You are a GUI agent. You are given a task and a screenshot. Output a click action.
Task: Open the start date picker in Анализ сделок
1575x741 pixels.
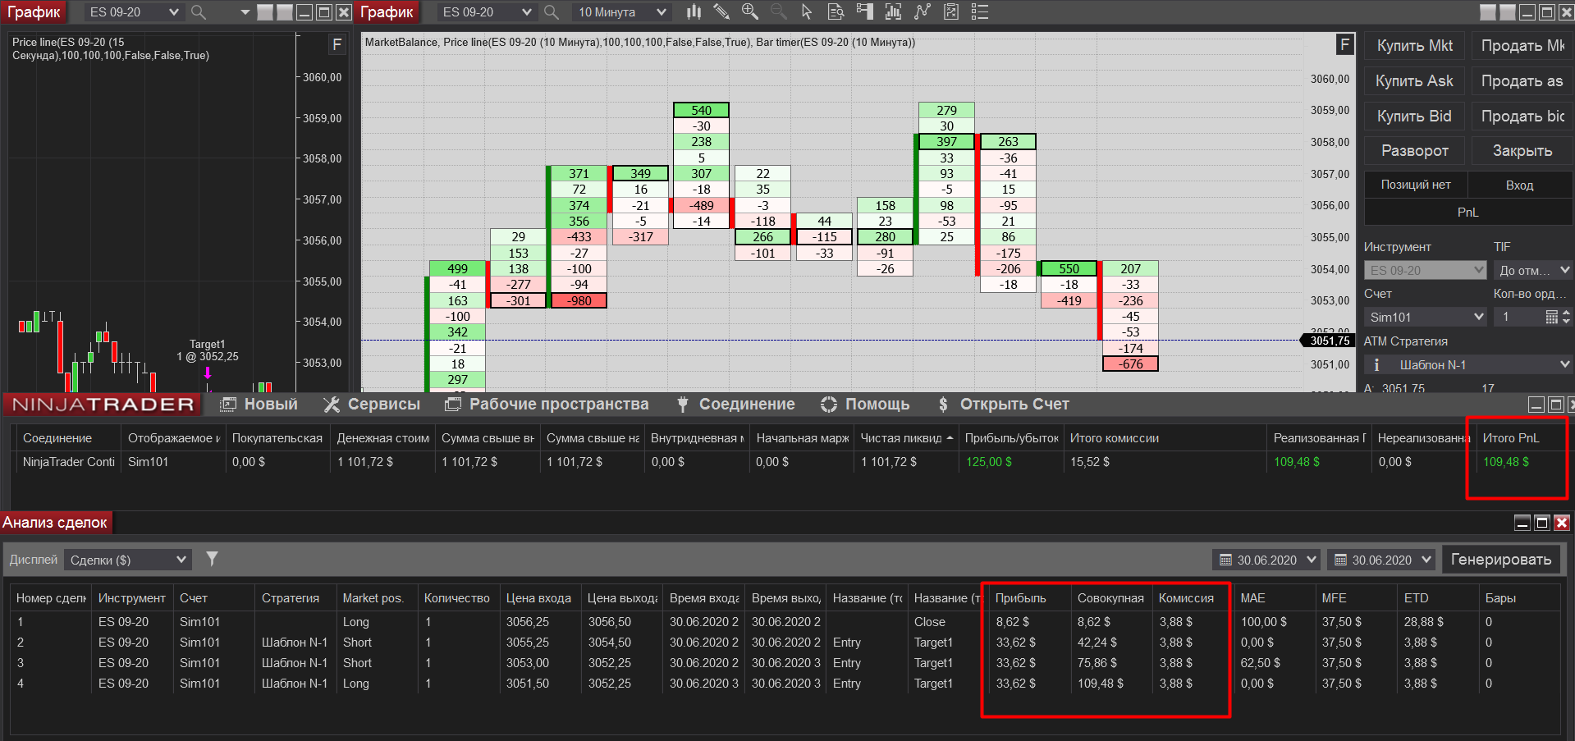[1266, 560]
